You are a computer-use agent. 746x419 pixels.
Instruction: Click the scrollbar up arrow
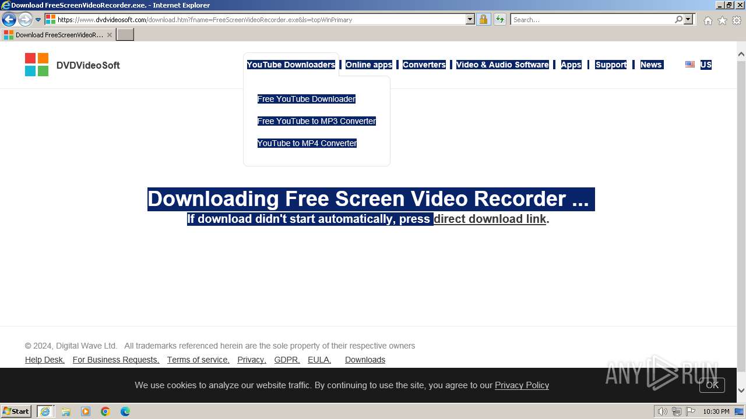click(741, 55)
